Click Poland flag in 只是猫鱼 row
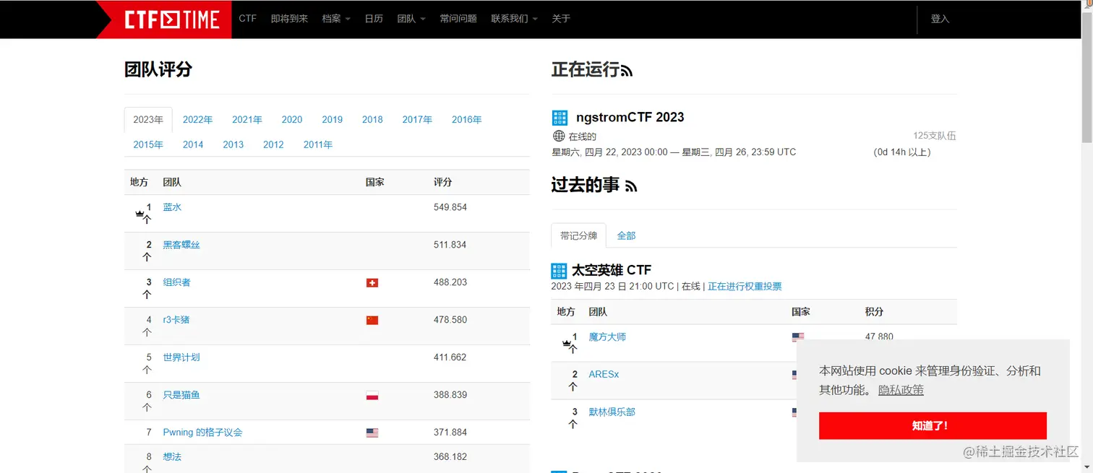Viewport: 1093px width, 473px height. [372, 396]
